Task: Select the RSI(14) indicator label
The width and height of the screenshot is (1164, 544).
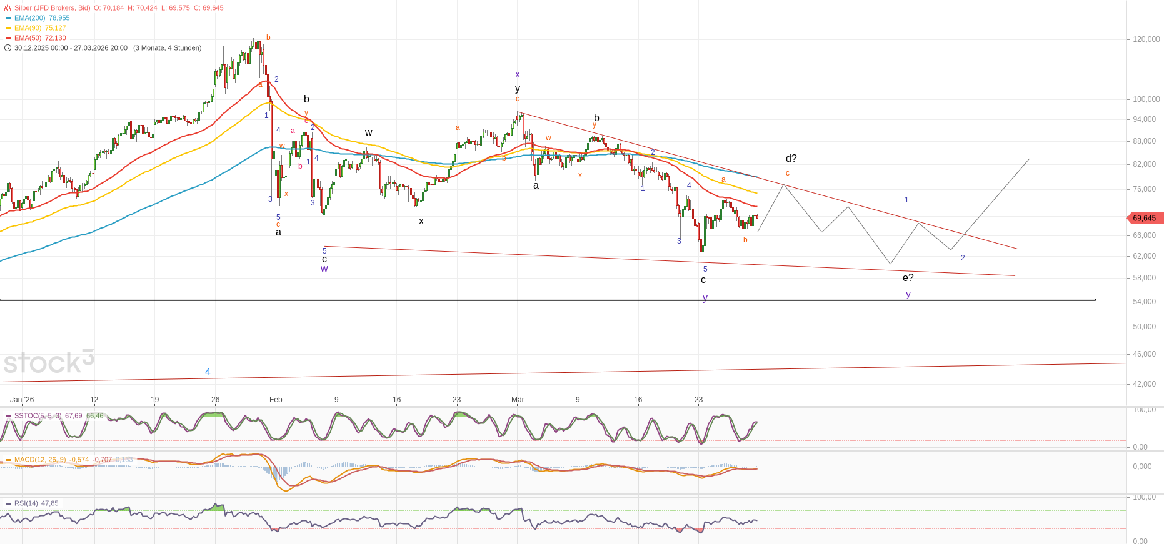Action: (26, 503)
